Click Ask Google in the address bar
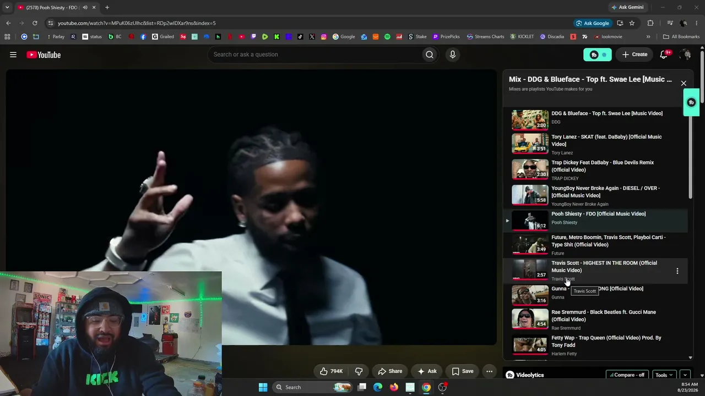 (592, 23)
